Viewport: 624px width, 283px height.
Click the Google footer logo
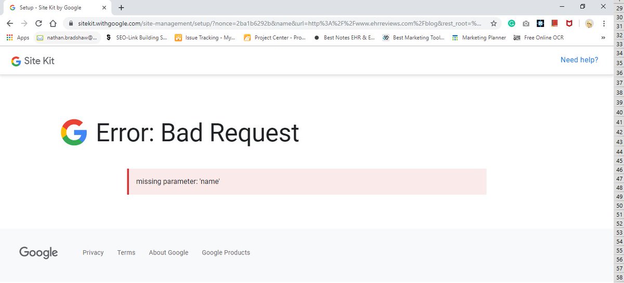(x=38, y=253)
